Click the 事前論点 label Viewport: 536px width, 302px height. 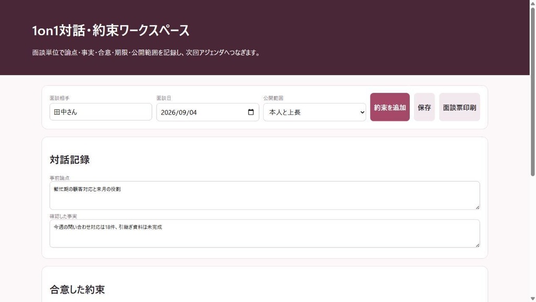tap(60, 178)
